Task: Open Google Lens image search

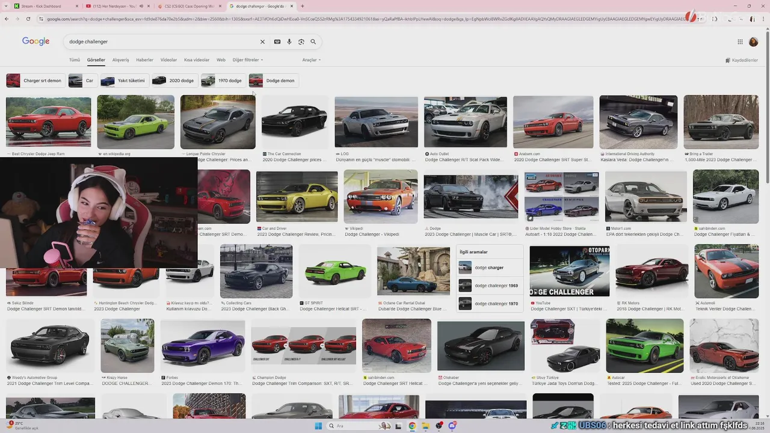Action: pyautogui.click(x=301, y=41)
